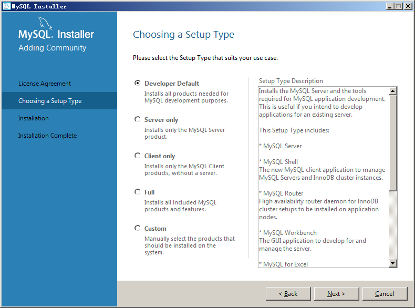Click 'This Setup Type includes:' text
The height and width of the screenshot is (308, 415).
click(x=294, y=130)
